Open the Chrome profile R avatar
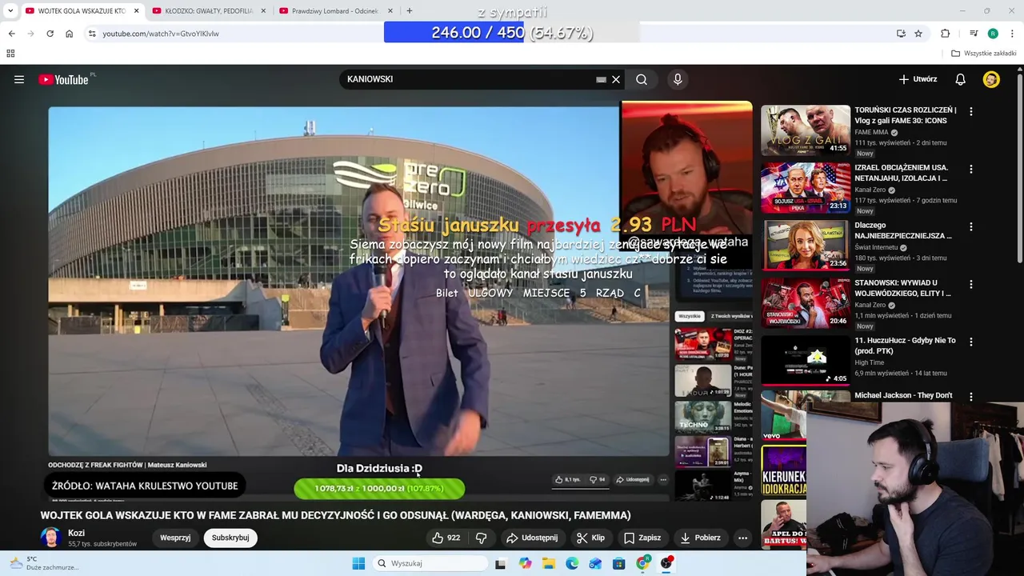 [x=993, y=34]
